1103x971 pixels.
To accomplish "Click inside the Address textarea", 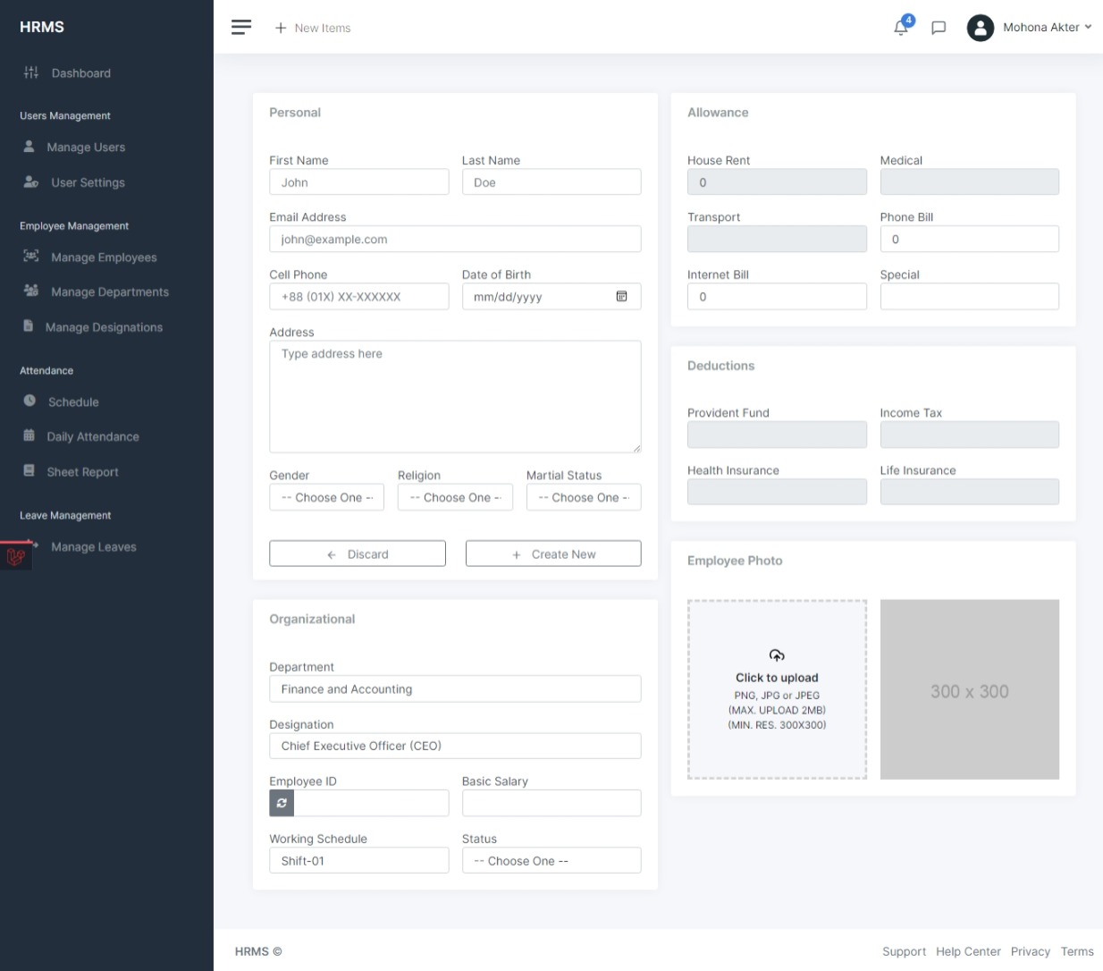I will (455, 396).
